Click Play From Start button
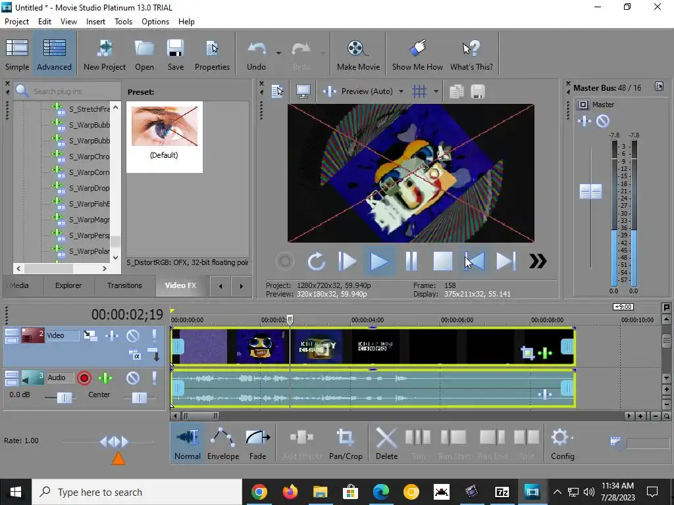The height and width of the screenshot is (505, 674). pyautogui.click(x=348, y=261)
